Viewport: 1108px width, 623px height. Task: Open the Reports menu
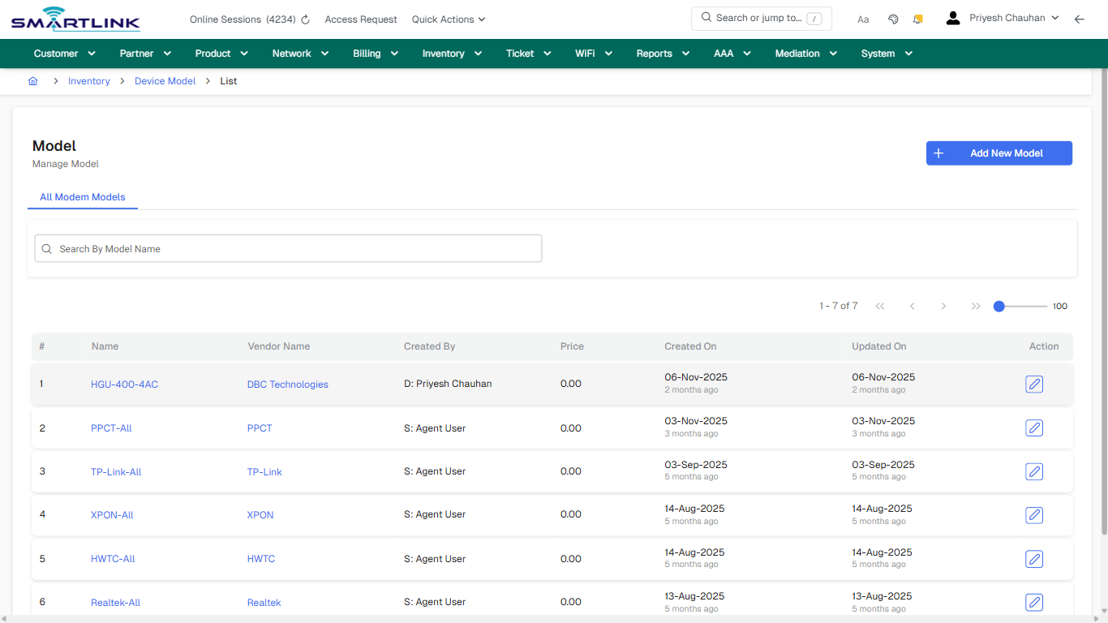(x=662, y=54)
